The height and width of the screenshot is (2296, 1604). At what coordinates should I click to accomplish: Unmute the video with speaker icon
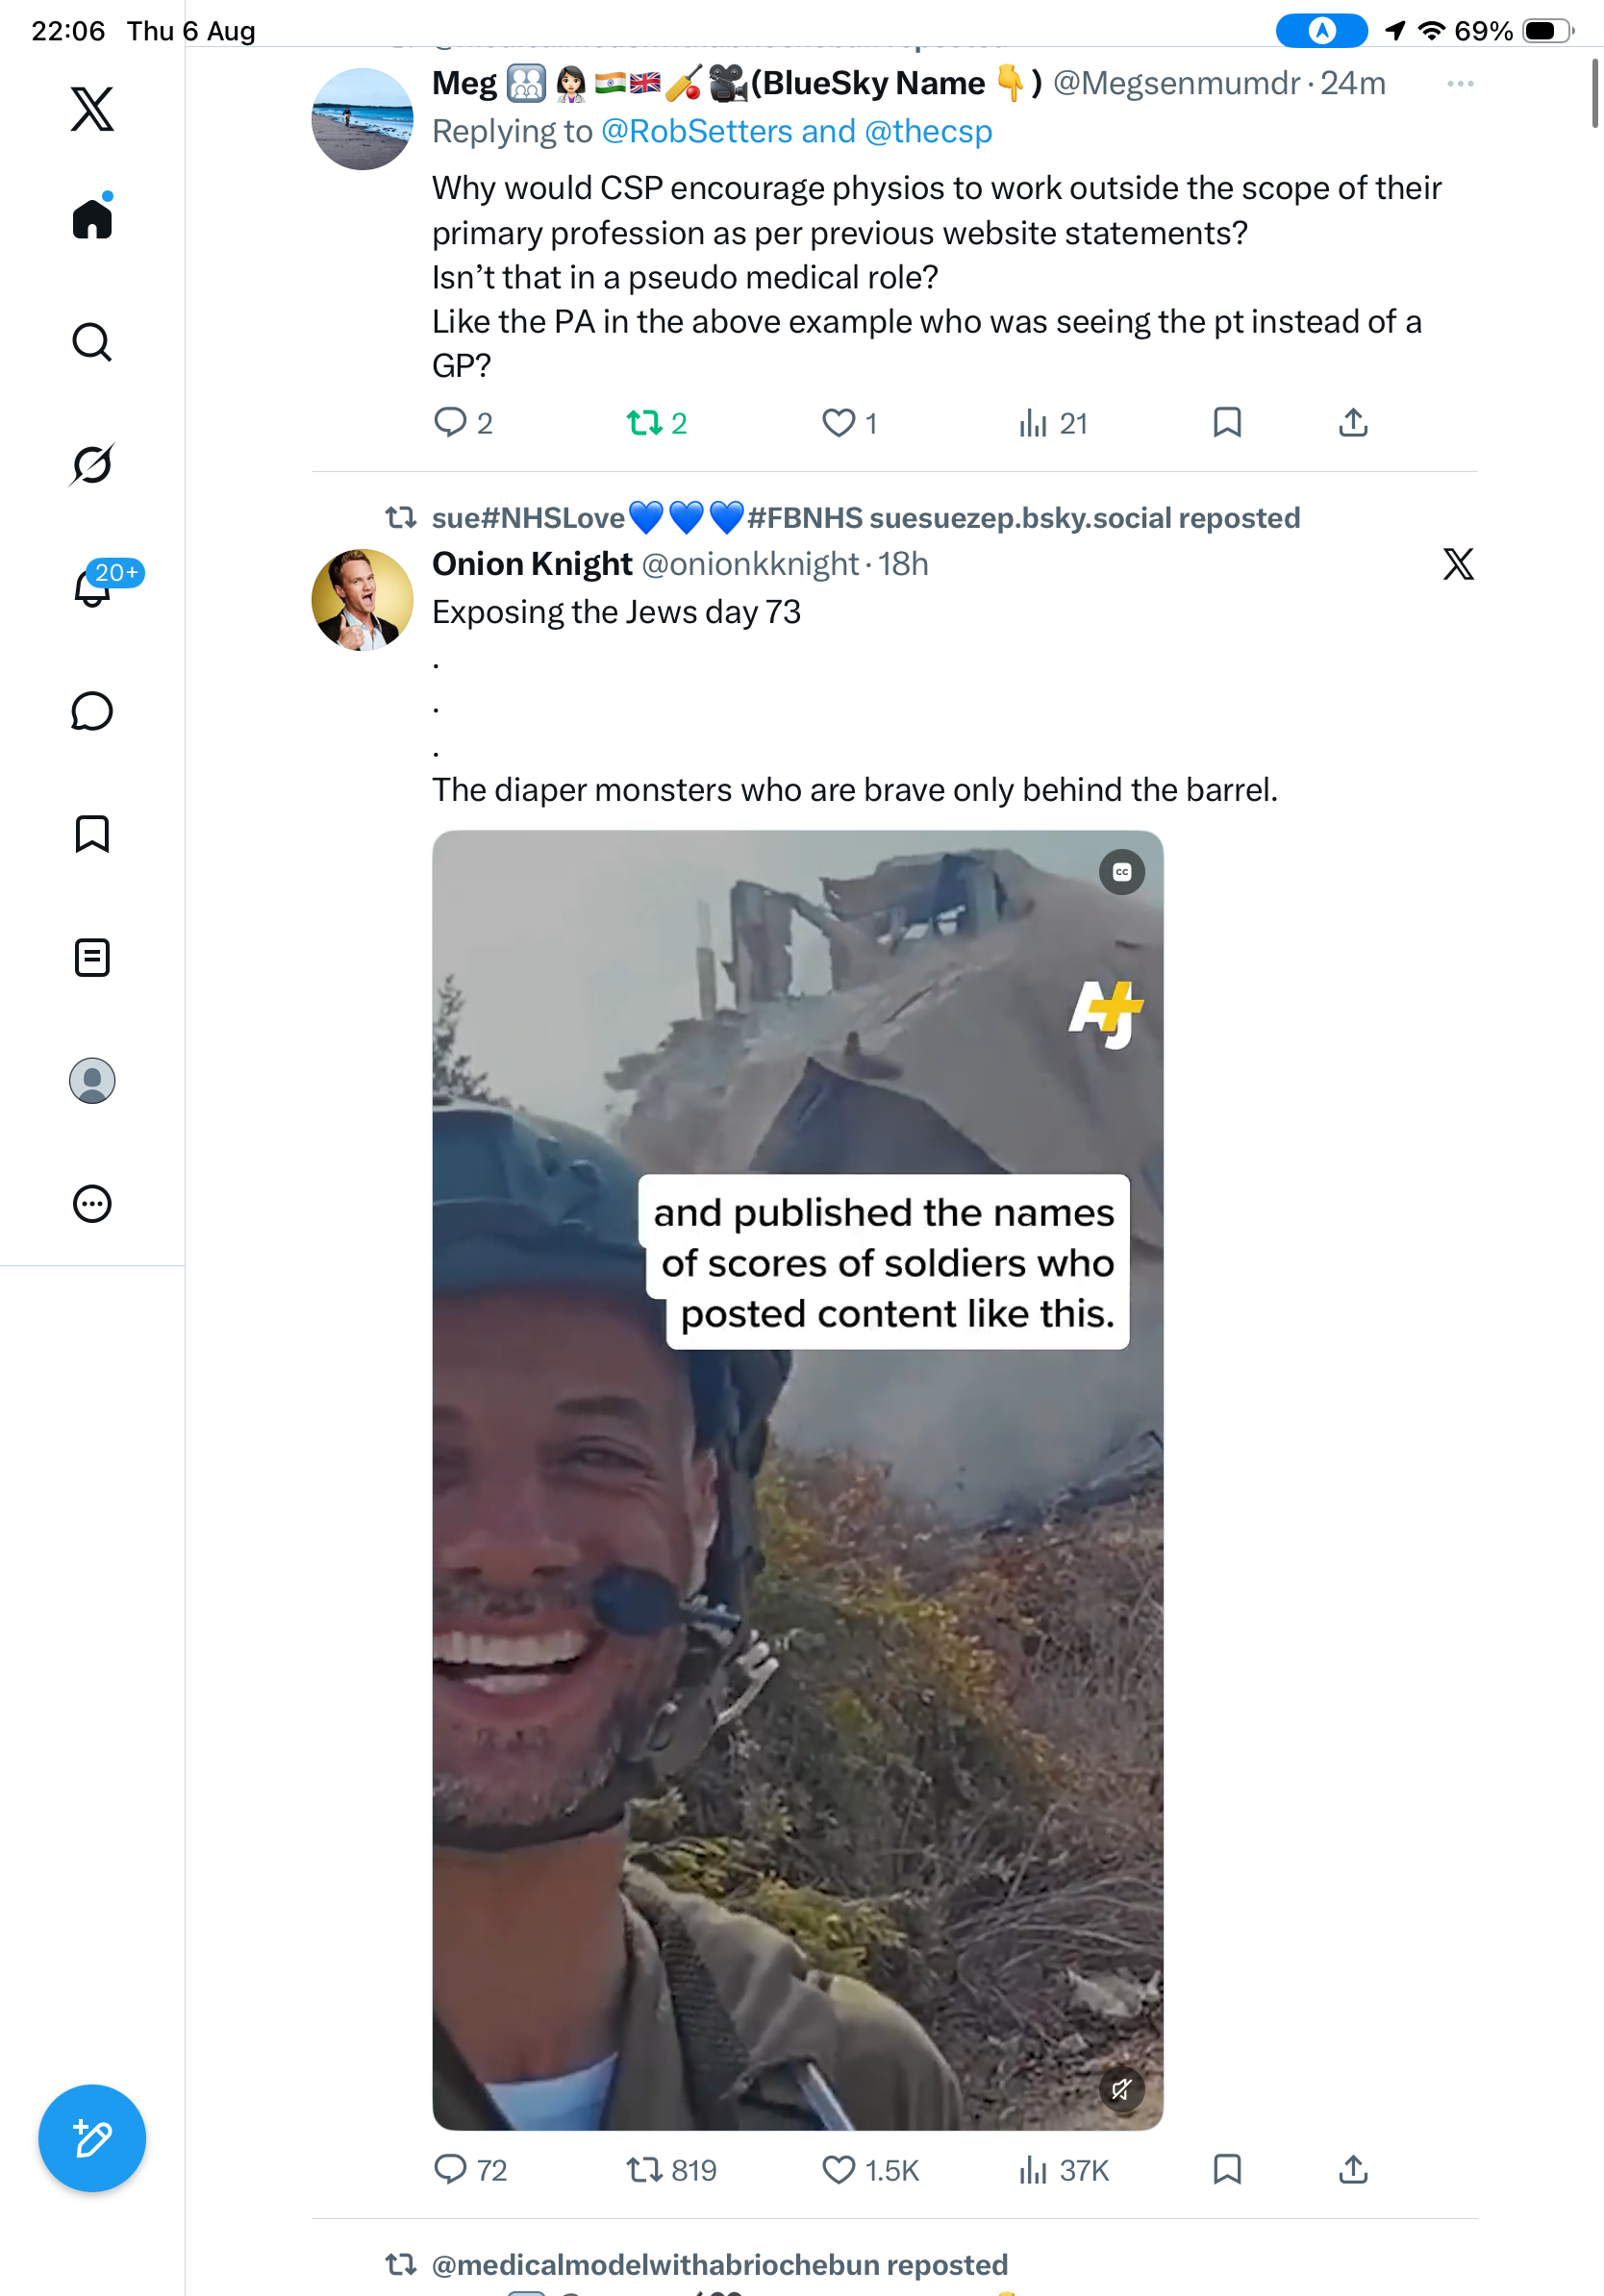[x=1121, y=2088]
